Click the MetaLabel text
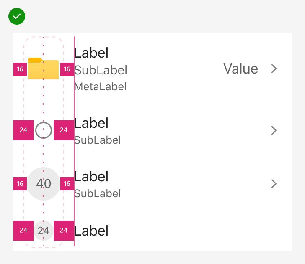 click(101, 86)
